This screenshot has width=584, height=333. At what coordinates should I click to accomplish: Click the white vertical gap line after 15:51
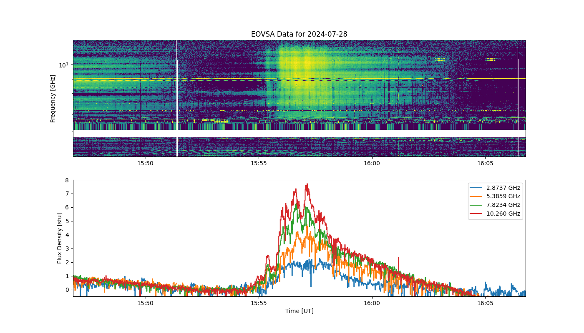tap(177, 98)
